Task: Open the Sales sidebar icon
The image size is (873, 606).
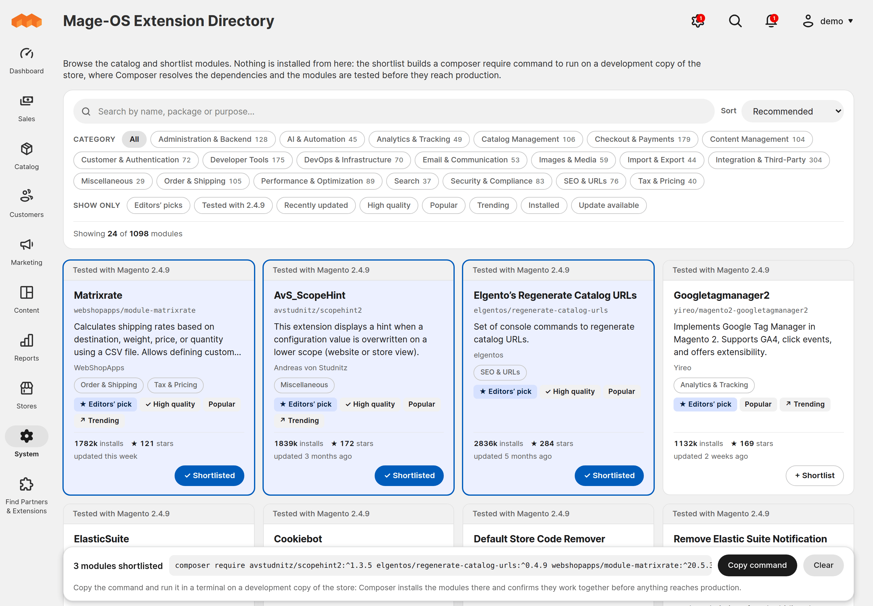Action: tap(27, 101)
